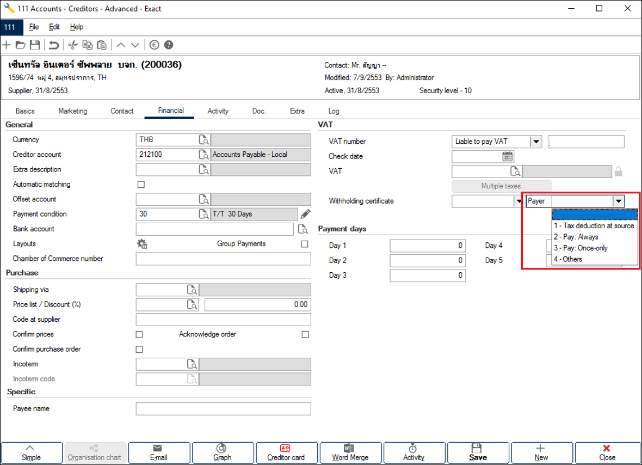The image size is (642, 465).
Task: Click the bottom New button
Action: coord(541,452)
